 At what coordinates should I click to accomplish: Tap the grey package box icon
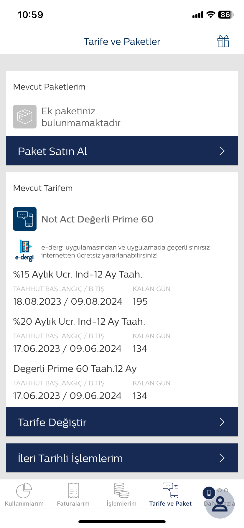pyautogui.click(x=25, y=117)
